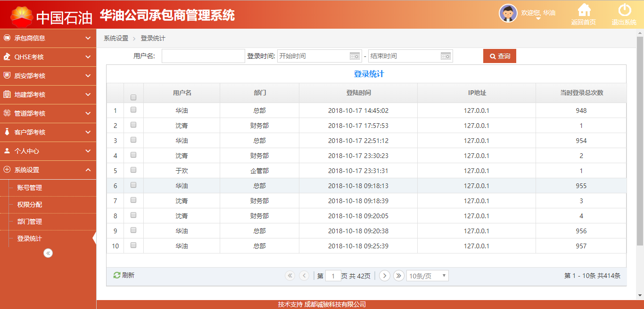Image resolution: width=644 pixels, height=309 pixels.
Task: Check the checkbox for row 3
Action: tap(133, 140)
